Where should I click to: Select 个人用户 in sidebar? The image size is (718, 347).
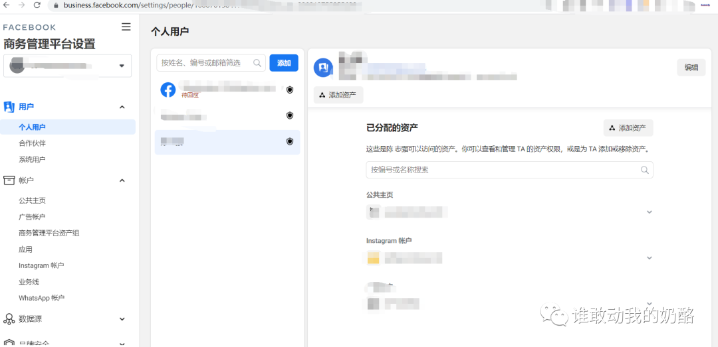pos(68,127)
